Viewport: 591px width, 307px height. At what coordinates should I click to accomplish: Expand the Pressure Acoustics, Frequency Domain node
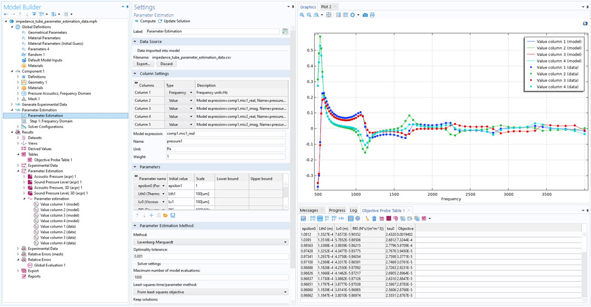coord(18,94)
